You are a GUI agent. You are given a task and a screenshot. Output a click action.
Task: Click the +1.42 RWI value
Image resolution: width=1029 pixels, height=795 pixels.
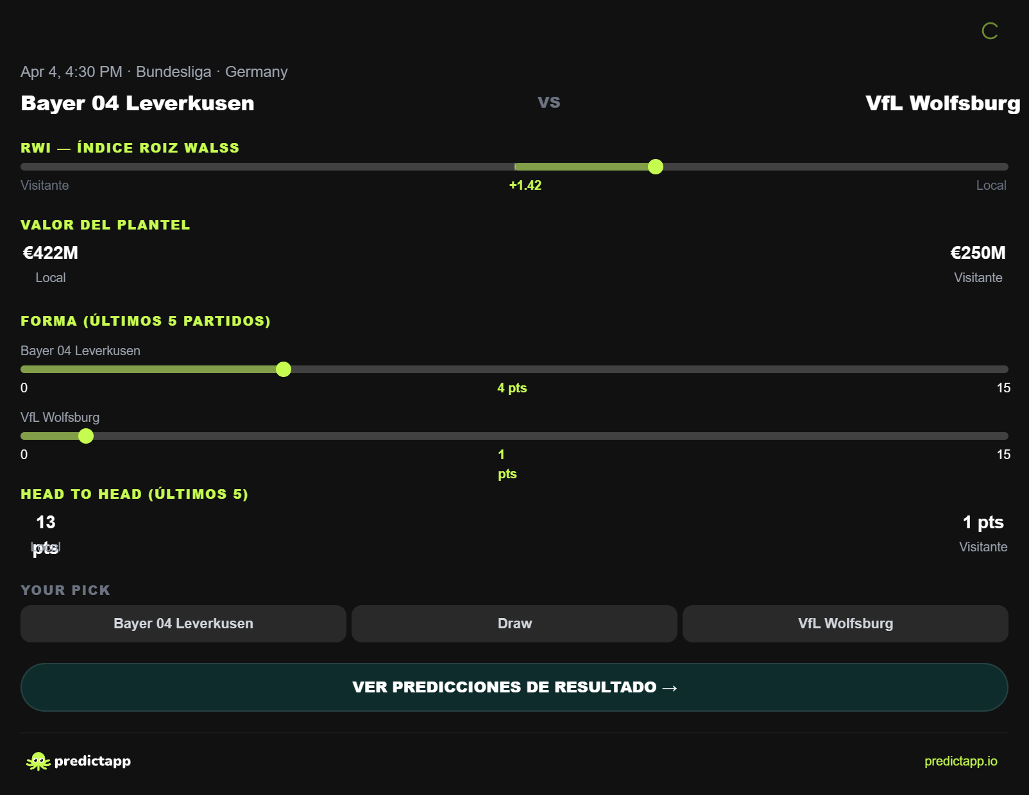click(x=525, y=185)
